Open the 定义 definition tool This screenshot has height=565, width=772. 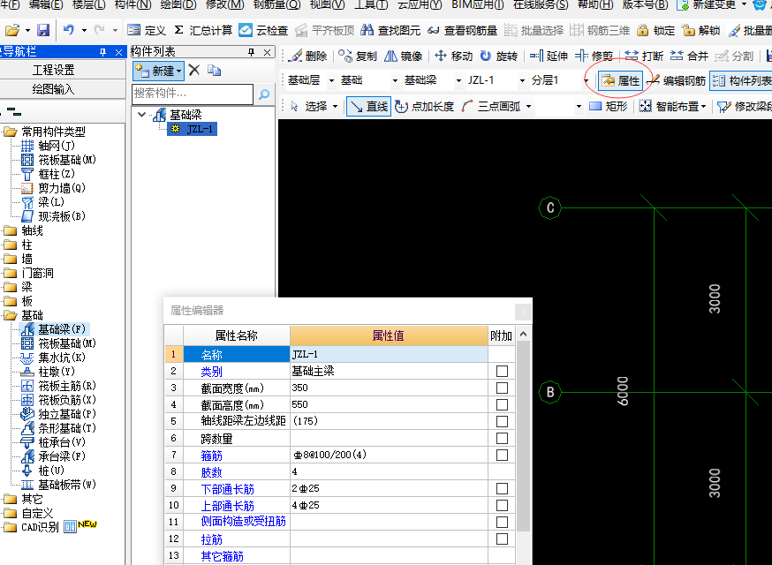pyautogui.click(x=147, y=31)
